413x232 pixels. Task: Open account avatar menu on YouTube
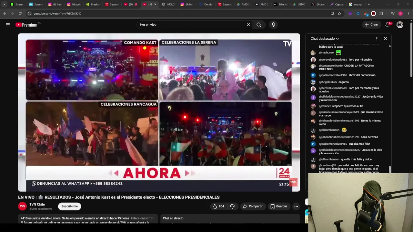(400, 24)
